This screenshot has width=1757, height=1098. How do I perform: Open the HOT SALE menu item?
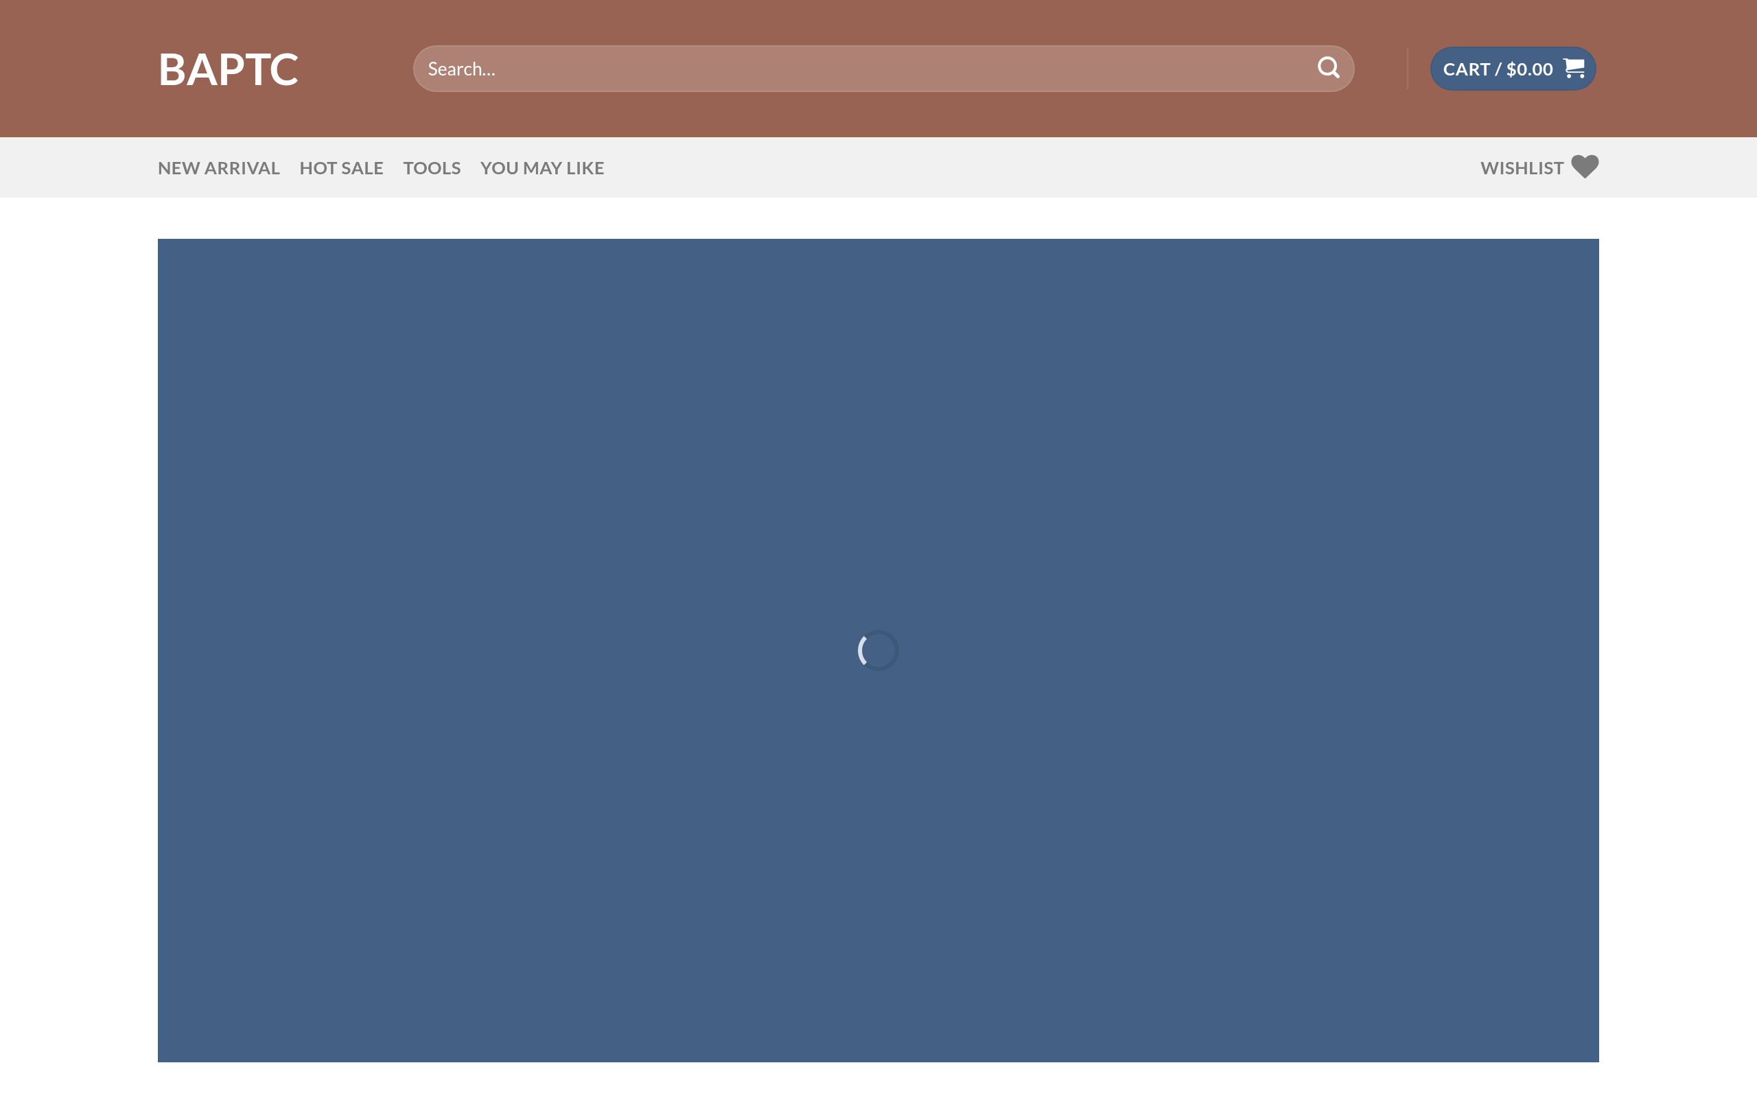point(341,167)
